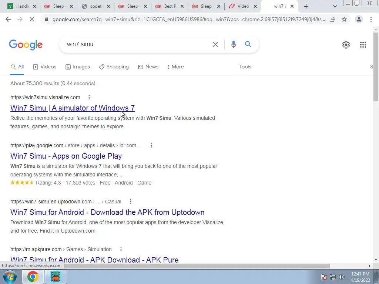The width and height of the screenshot is (379, 284).
Task: Open options for uptodown.com result
Action: [x=131, y=202]
